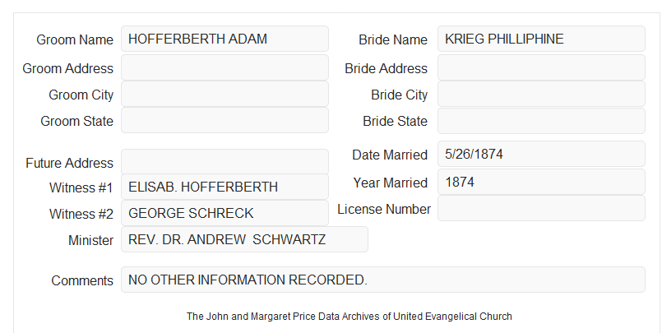Click the Bride State field
662x333 pixels.
541,121
